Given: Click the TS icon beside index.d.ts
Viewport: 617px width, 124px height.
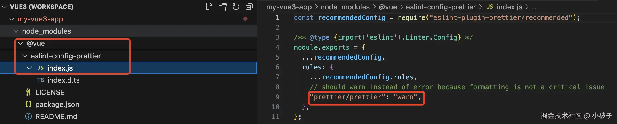Looking at the screenshot, I should point(41,80).
